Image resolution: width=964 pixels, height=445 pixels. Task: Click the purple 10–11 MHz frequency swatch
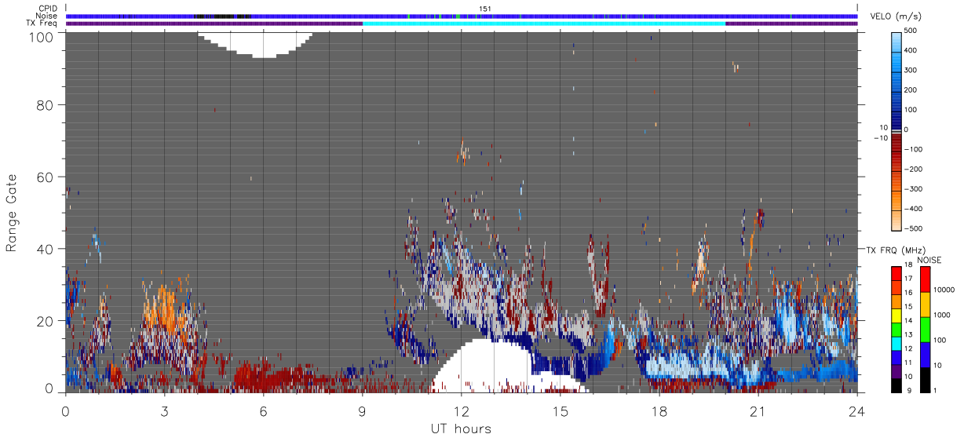(x=896, y=371)
